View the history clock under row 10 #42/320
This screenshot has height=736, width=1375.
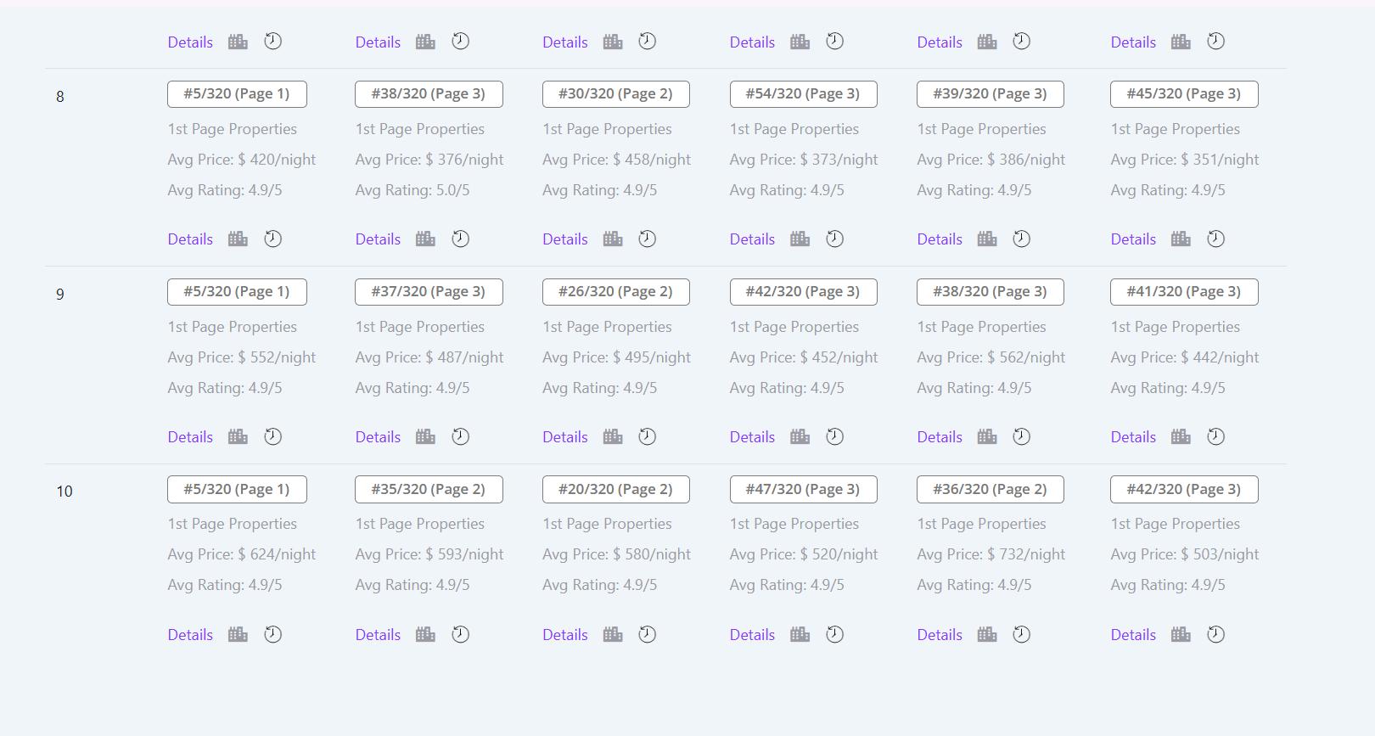pos(1216,634)
